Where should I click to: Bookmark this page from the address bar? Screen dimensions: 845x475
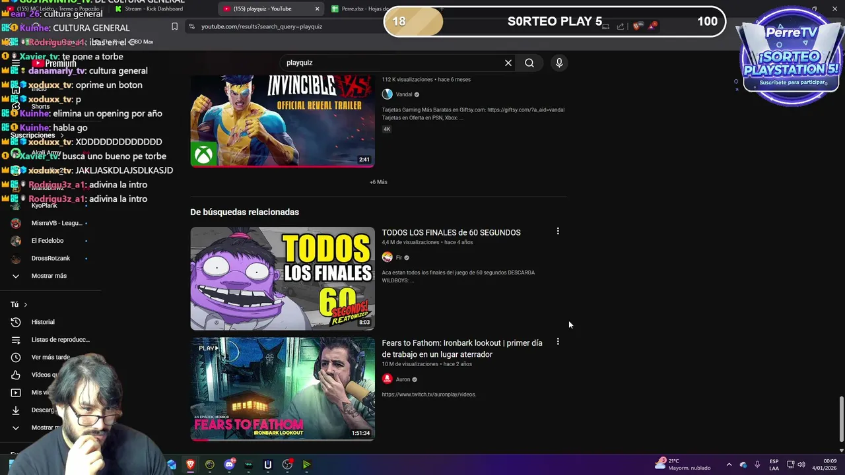coord(174,26)
